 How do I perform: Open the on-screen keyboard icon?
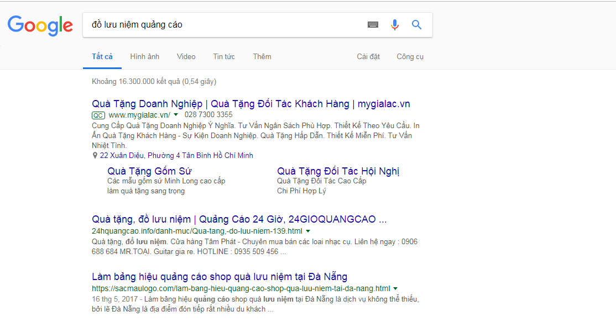point(373,25)
